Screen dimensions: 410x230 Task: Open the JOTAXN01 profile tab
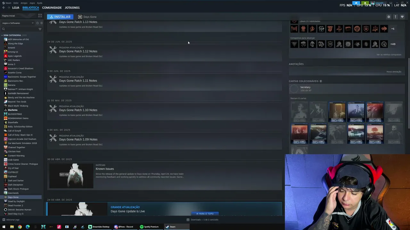[x=72, y=8]
